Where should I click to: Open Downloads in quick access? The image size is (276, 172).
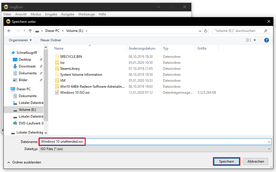[27, 66]
